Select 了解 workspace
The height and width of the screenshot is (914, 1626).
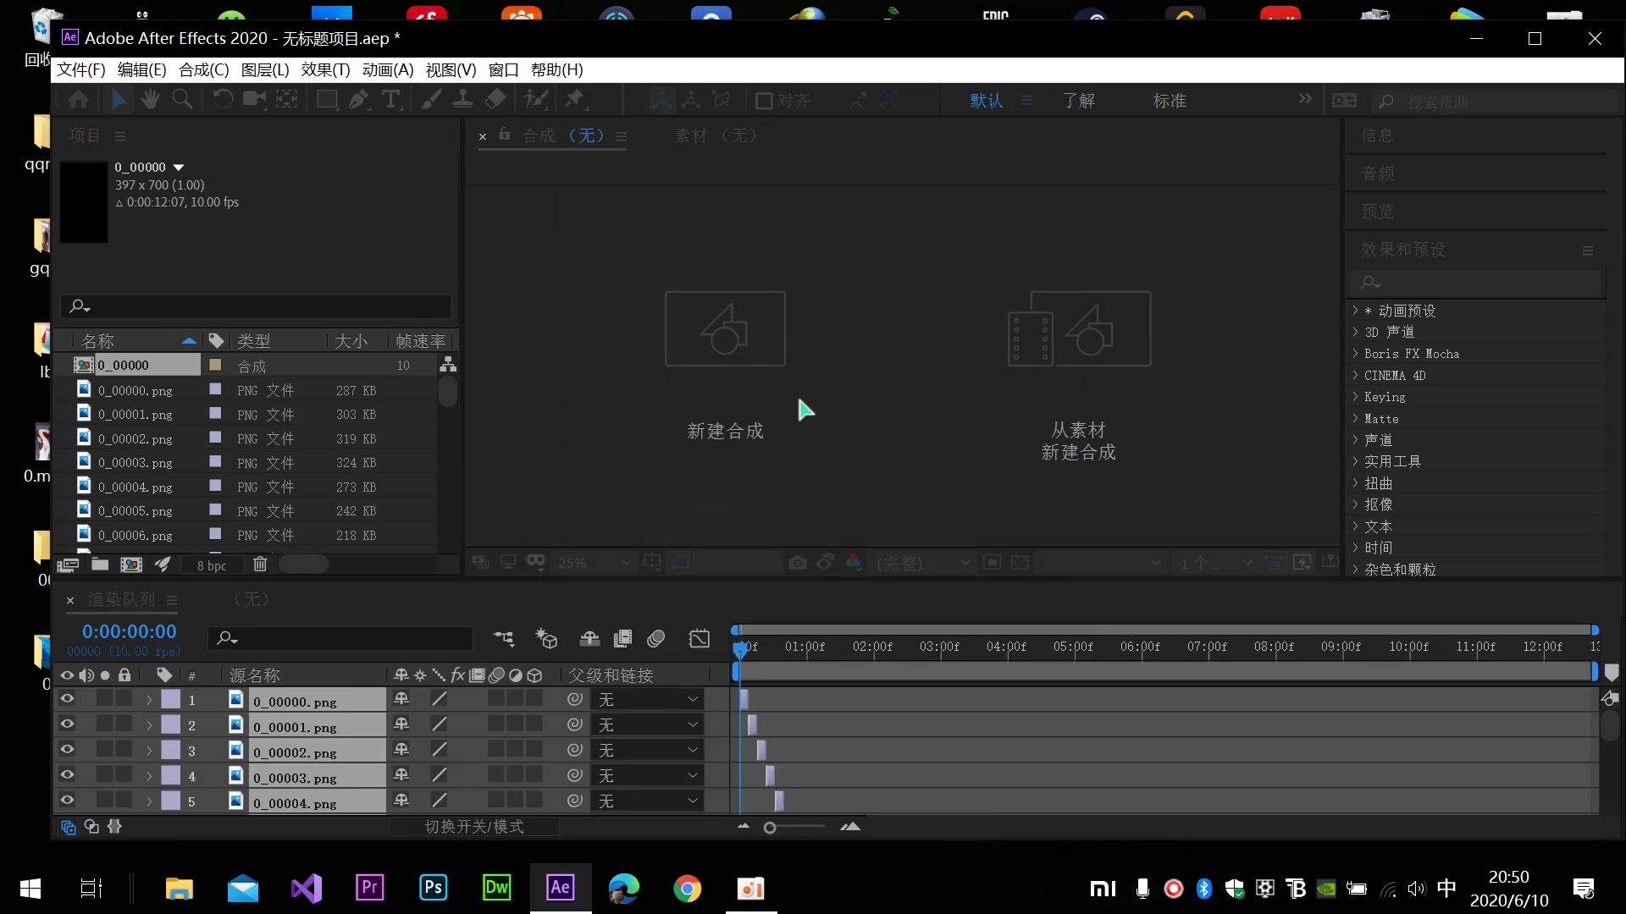pyautogui.click(x=1079, y=101)
